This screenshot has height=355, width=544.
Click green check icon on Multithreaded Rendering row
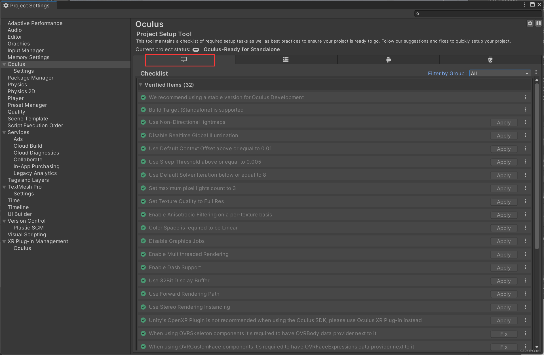(x=143, y=254)
